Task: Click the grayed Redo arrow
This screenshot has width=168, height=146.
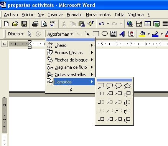Action: 115,24
